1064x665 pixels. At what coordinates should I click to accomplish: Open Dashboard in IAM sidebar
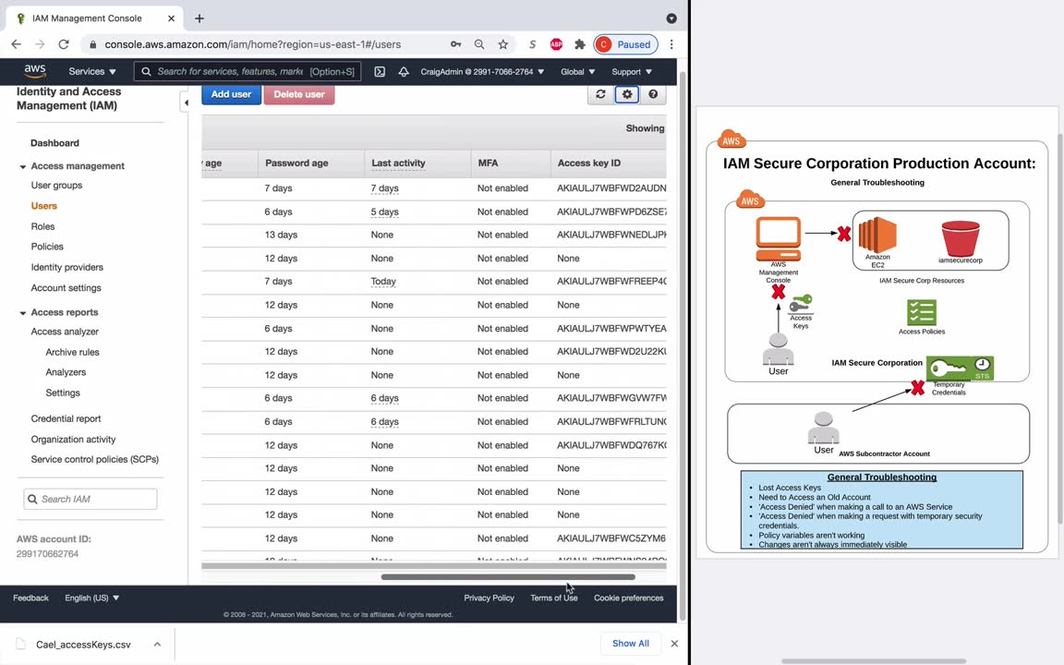[x=55, y=143]
